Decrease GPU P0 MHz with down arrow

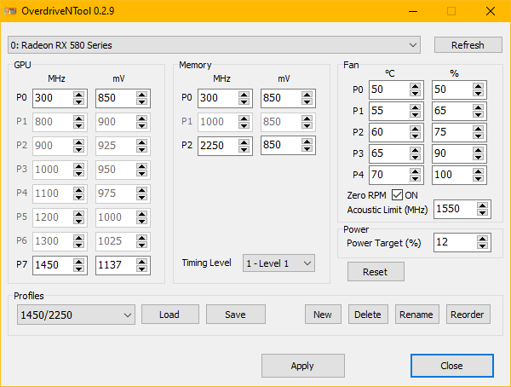pyautogui.click(x=79, y=101)
